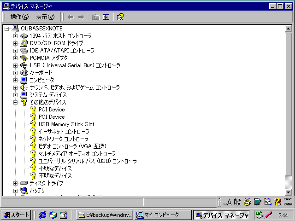Screen dimensions: 295x221
Task: Select the second 不明なデバイス entry
Action: [x=55, y=176]
